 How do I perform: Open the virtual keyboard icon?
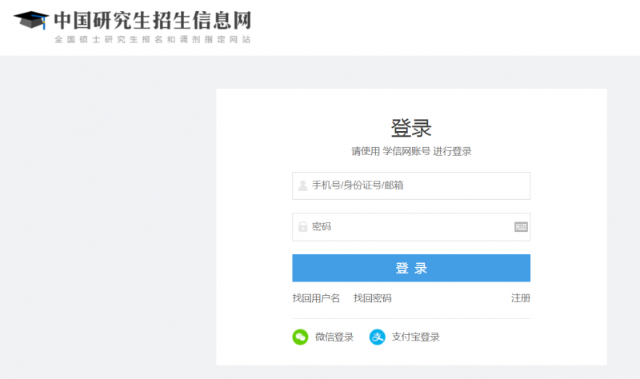point(521,227)
